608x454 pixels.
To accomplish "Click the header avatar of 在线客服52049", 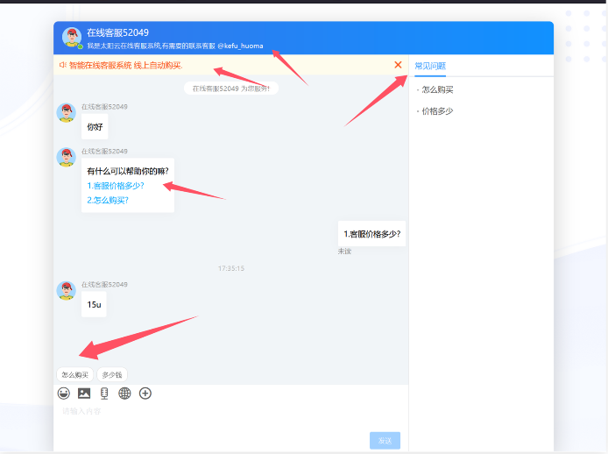I will [72, 38].
